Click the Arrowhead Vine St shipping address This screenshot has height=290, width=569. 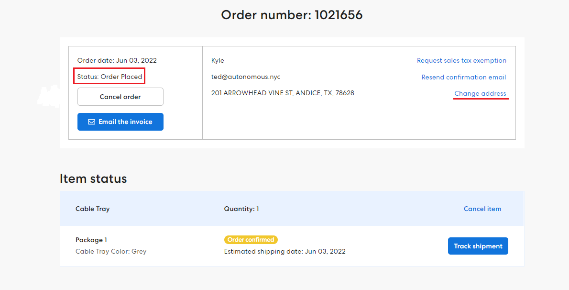(283, 93)
